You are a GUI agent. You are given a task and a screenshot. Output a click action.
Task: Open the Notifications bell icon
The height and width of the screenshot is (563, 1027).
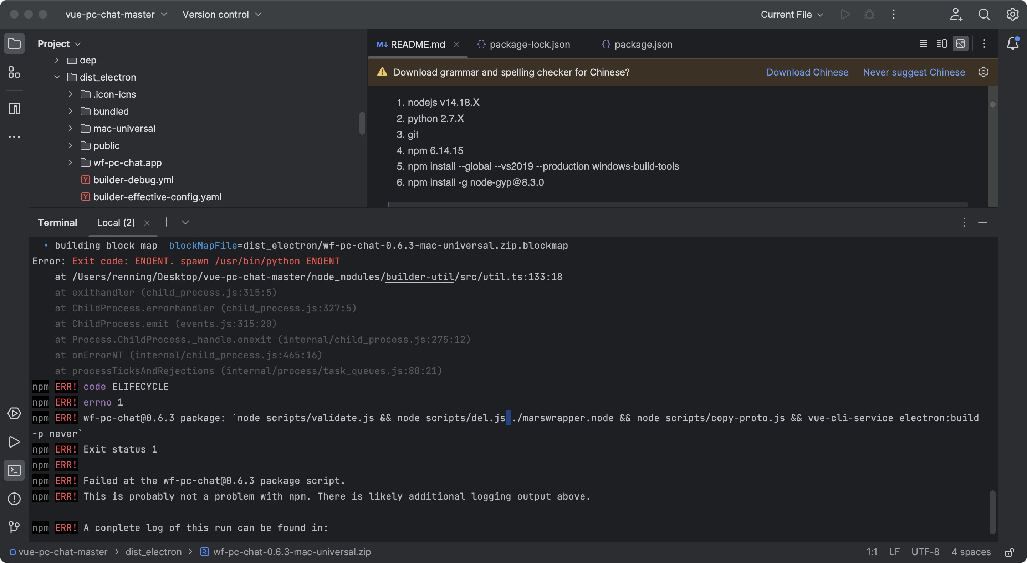point(1013,44)
